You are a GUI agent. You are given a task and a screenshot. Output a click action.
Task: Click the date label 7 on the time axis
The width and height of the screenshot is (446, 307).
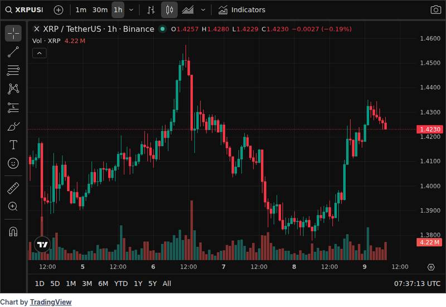tap(224, 267)
